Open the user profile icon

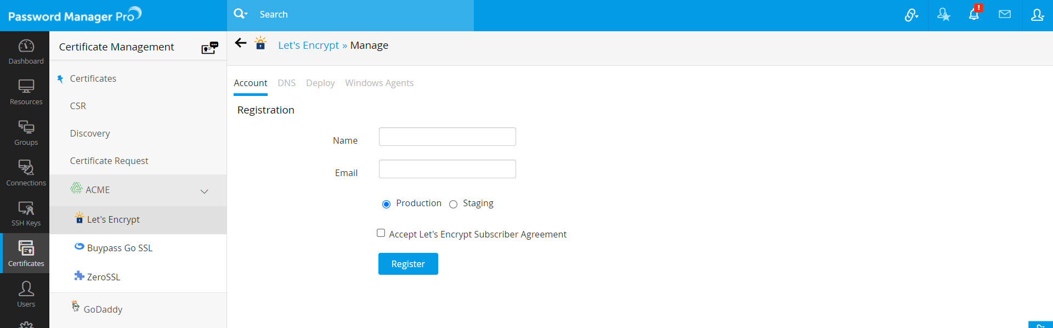click(x=1037, y=15)
